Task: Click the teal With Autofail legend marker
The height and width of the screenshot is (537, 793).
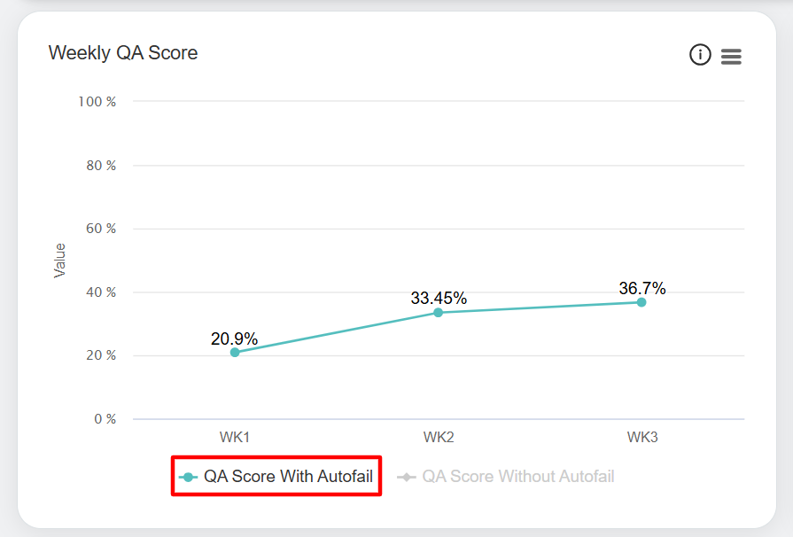Action: (188, 477)
